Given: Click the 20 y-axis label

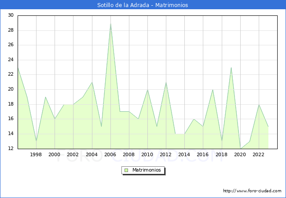Looking at the screenshot, I should [11, 89].
